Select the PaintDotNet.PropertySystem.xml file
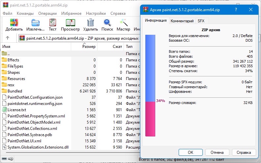The image size is (261, 163). tap(36, 116)
